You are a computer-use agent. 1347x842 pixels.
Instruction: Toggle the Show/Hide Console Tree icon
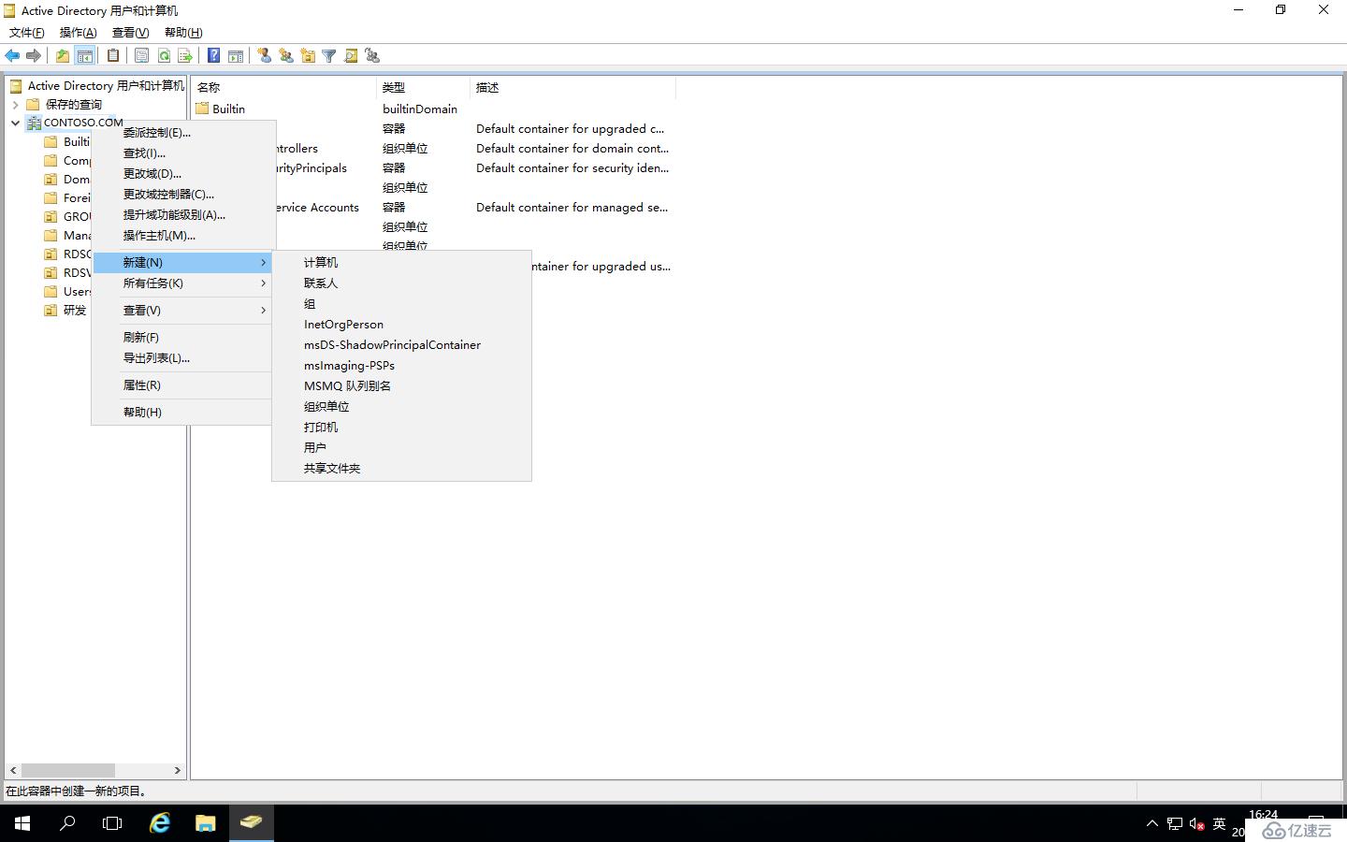(x=84, y=56)
